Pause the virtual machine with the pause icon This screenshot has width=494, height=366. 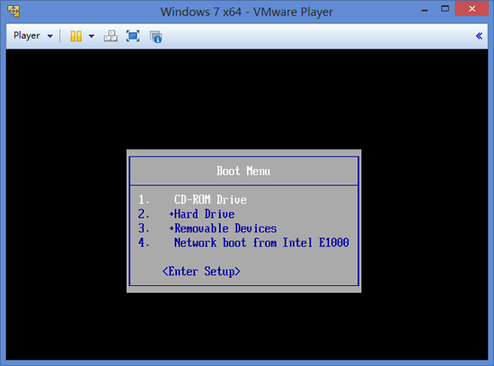(x=76, y=36)
